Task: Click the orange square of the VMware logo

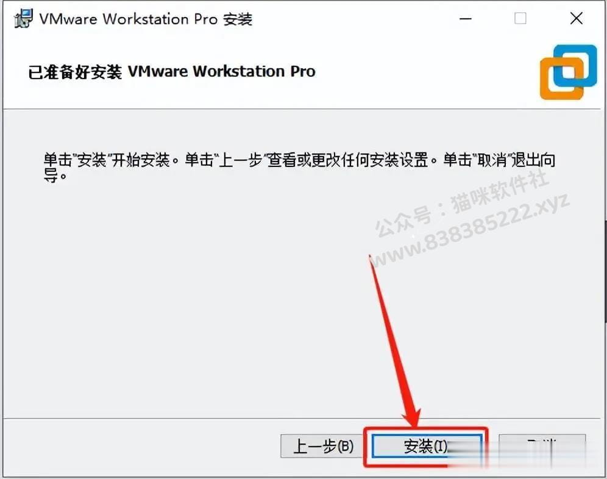Action: tap(562, 79)
